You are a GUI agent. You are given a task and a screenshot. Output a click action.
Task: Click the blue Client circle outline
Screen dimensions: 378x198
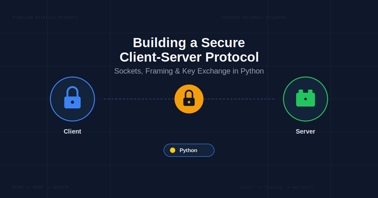click(x=72, y=99)
